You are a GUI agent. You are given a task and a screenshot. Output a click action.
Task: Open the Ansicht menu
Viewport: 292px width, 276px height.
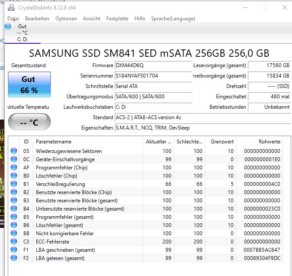[92, 19]
